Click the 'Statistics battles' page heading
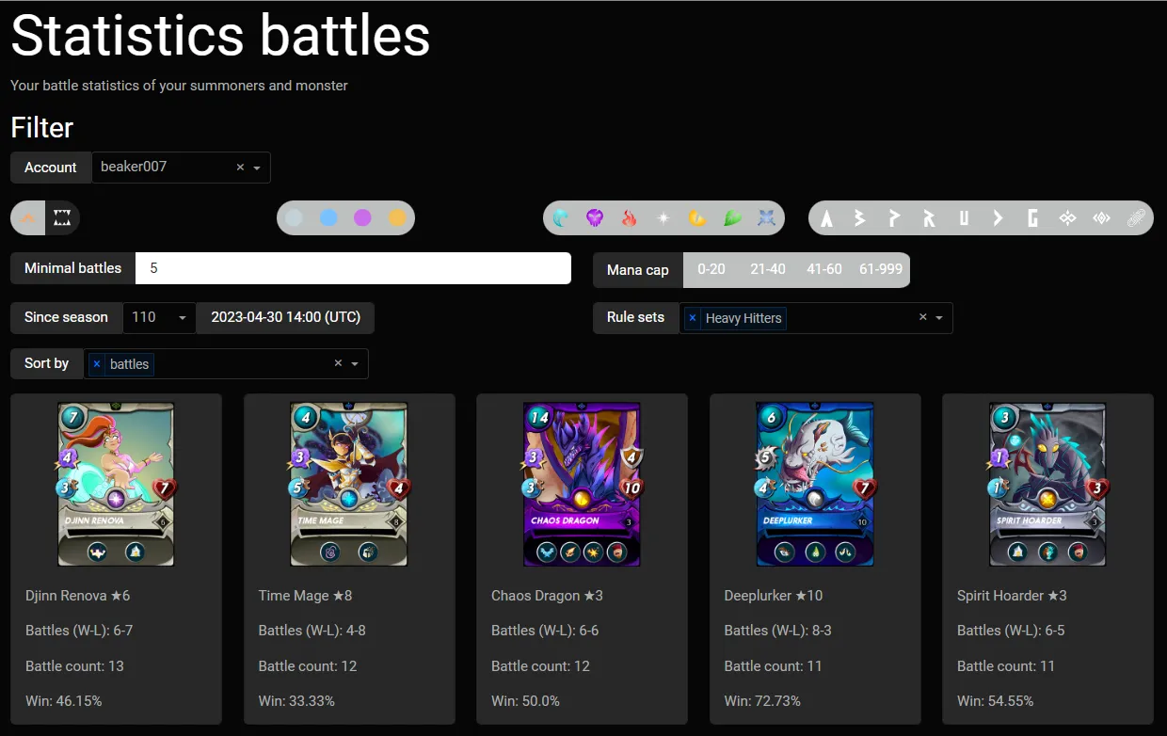 click(x=220, y=36)
